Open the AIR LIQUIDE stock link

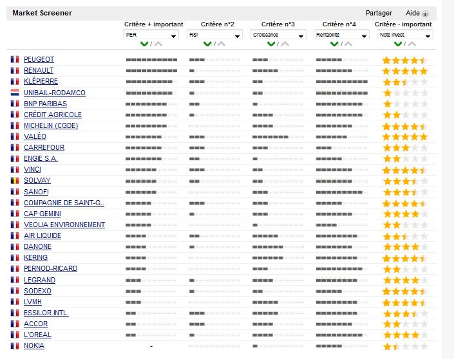[43, 235]
